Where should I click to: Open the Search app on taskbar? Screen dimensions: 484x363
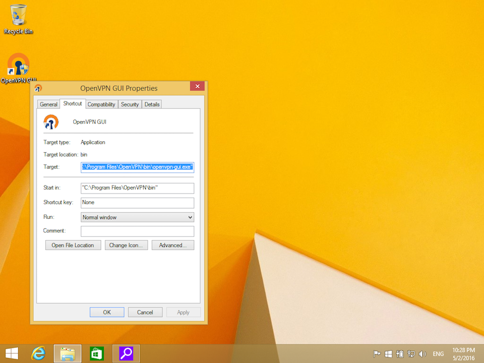pos(126,353)
